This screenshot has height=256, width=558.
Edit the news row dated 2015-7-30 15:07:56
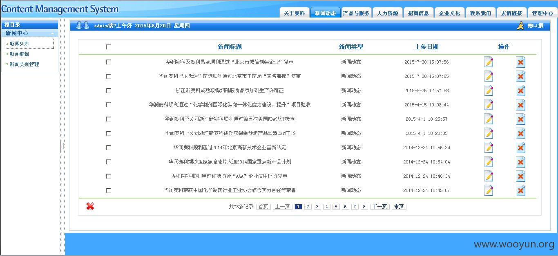489,62
